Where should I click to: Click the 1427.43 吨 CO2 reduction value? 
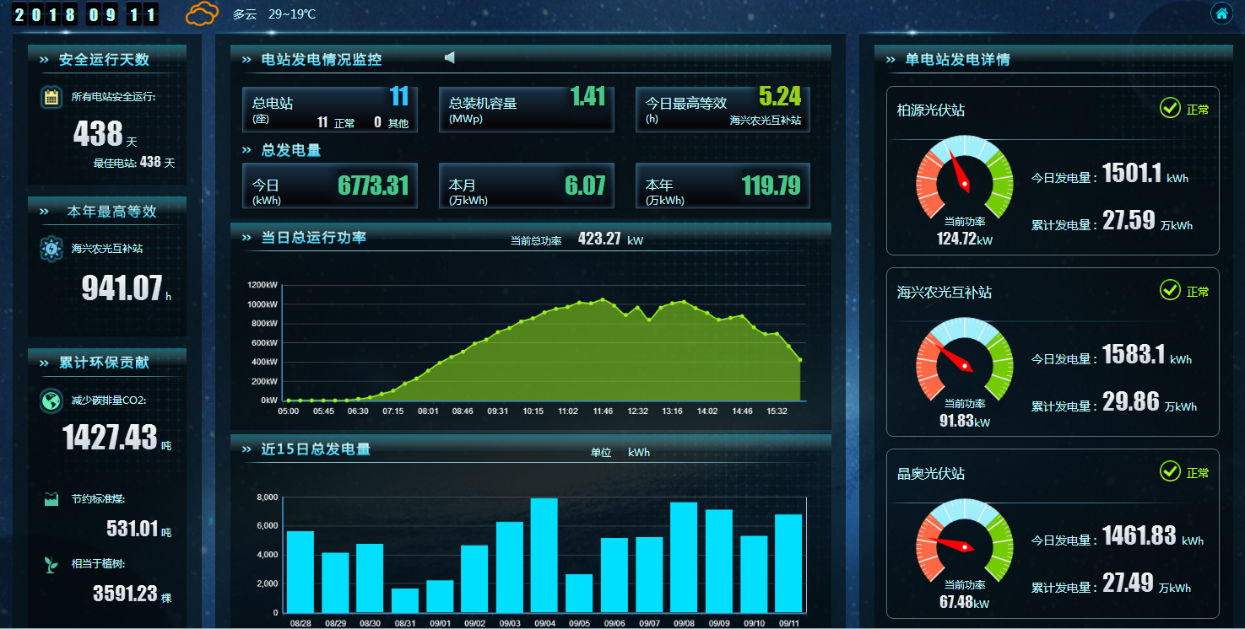pos(116,438)
